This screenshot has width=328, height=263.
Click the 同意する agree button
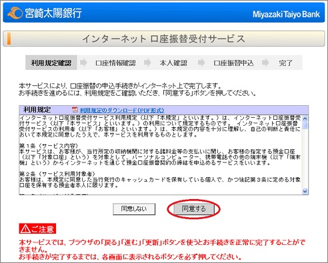[x=194, y=209]
